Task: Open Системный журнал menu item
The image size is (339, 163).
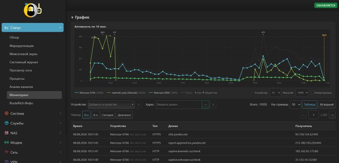Action: tap(24, 62)
